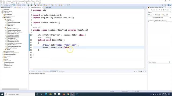Toggle import folding at line 3
The width and height of the screenshot is (172, 96).
pyautogui.click(x=33, y=15)
